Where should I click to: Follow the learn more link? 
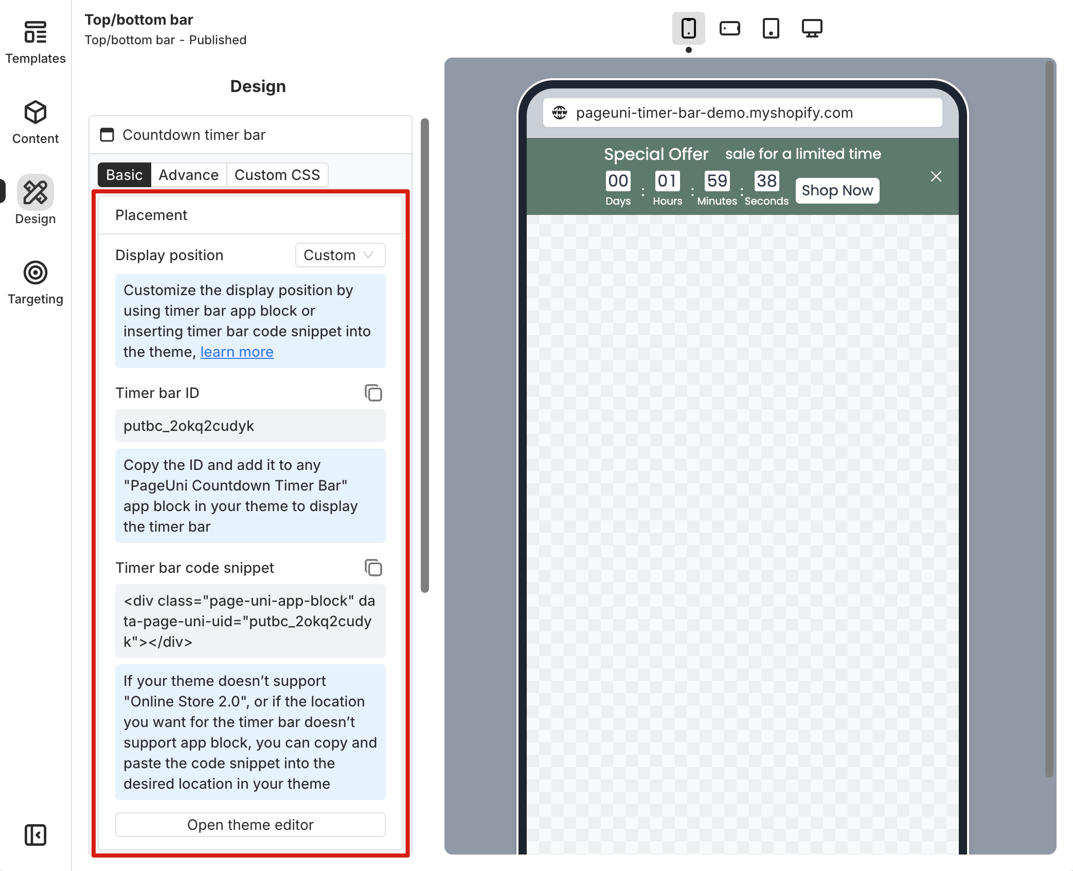[237, 352]
